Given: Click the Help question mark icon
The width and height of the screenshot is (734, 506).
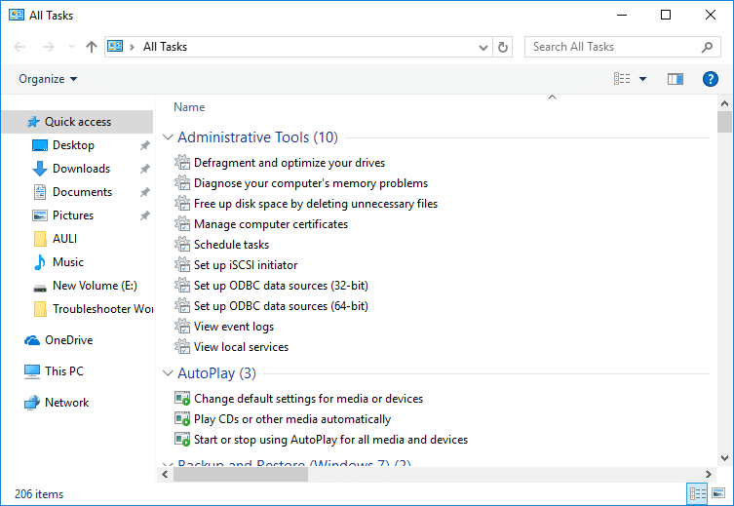Looking at the screenshot, I should (x=711, y=79).
